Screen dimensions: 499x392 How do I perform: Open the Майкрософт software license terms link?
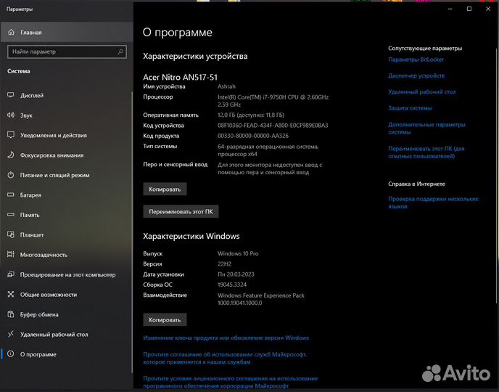[x=231, y=382]
